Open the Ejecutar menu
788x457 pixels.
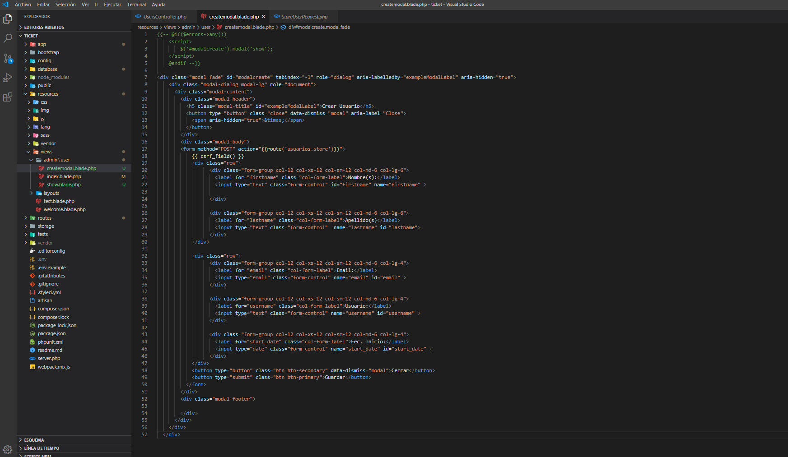112,5
